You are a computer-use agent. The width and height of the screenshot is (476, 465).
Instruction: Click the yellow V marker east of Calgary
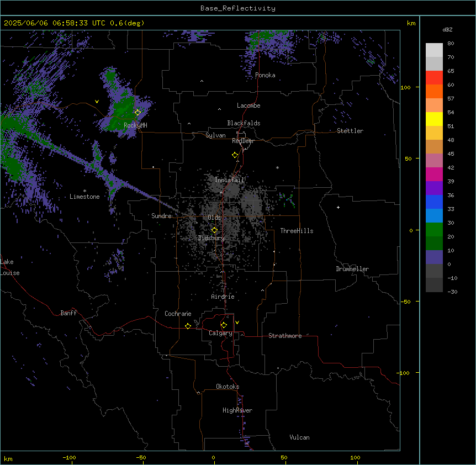click(237, 323)
